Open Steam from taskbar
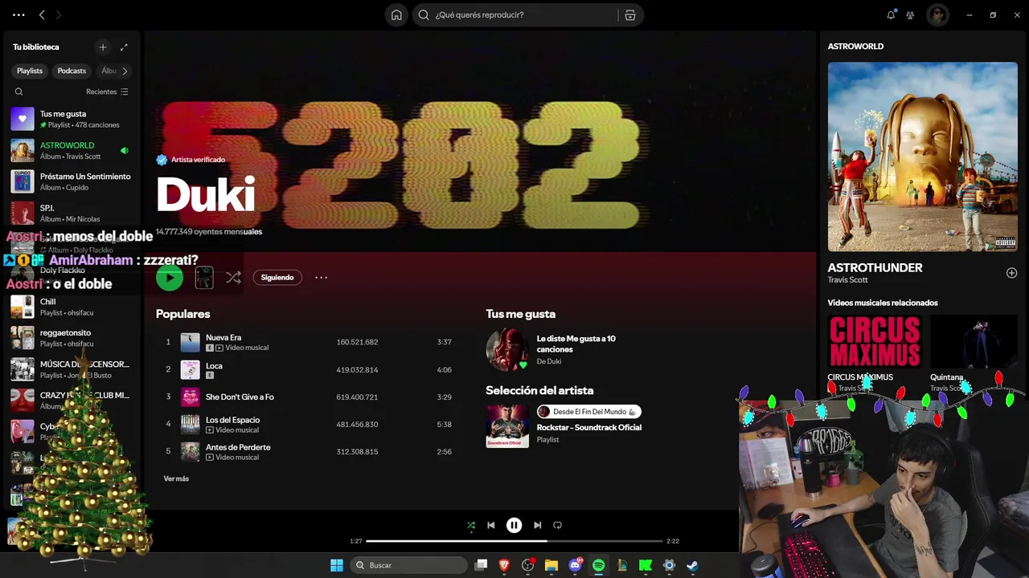This screenshot has height=578, width=1029. click(x=692, y=565)
